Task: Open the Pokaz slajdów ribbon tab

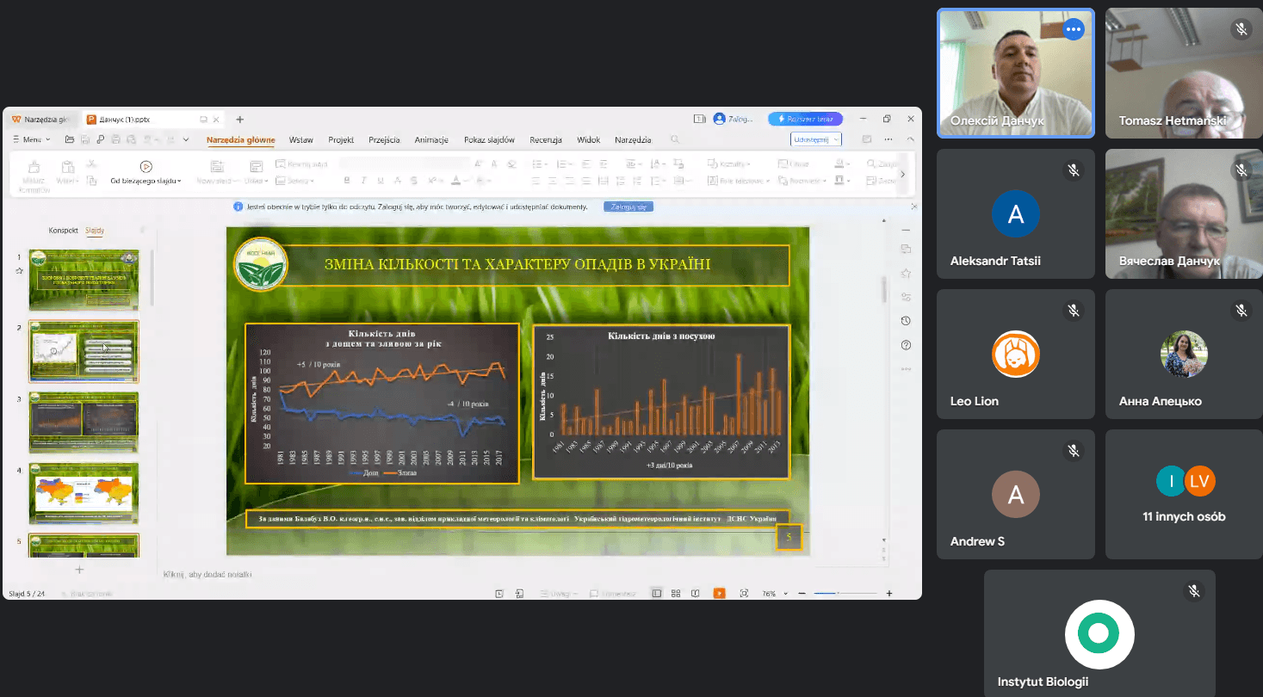Action: (489, 139)
